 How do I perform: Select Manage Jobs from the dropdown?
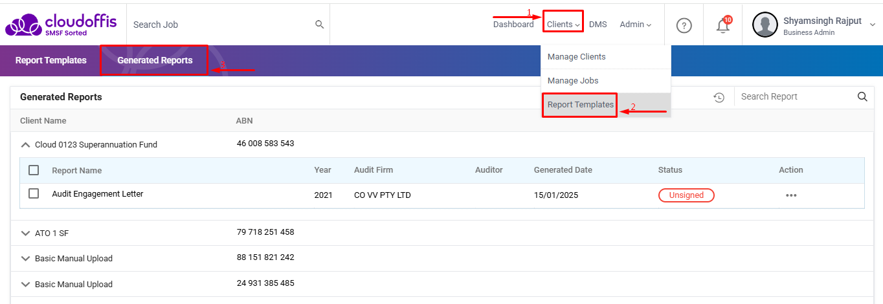pyautogui.click(x=606, y=81)
